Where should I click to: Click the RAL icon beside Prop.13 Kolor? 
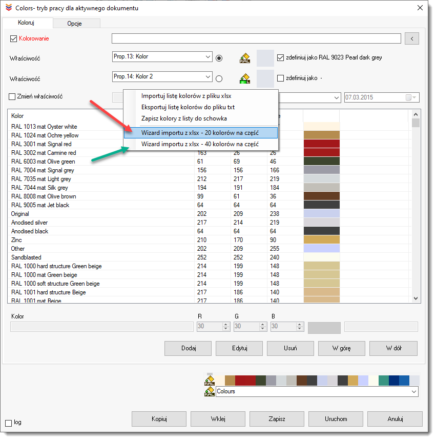coord(244,58)
